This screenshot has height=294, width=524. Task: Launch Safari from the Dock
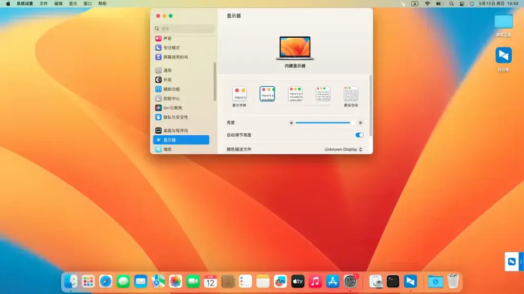click(105, 282)
